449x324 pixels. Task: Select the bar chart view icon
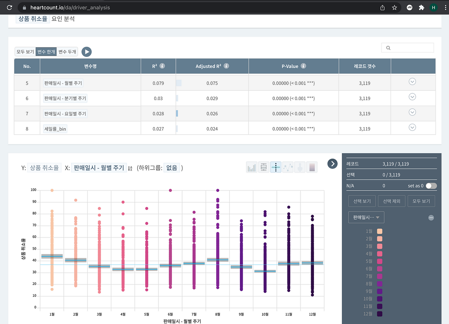point(252,167)
